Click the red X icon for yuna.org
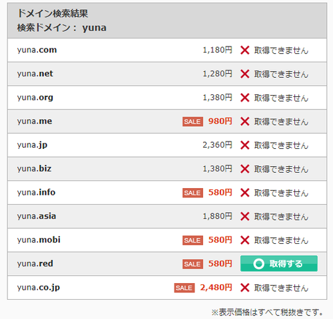 244,98
